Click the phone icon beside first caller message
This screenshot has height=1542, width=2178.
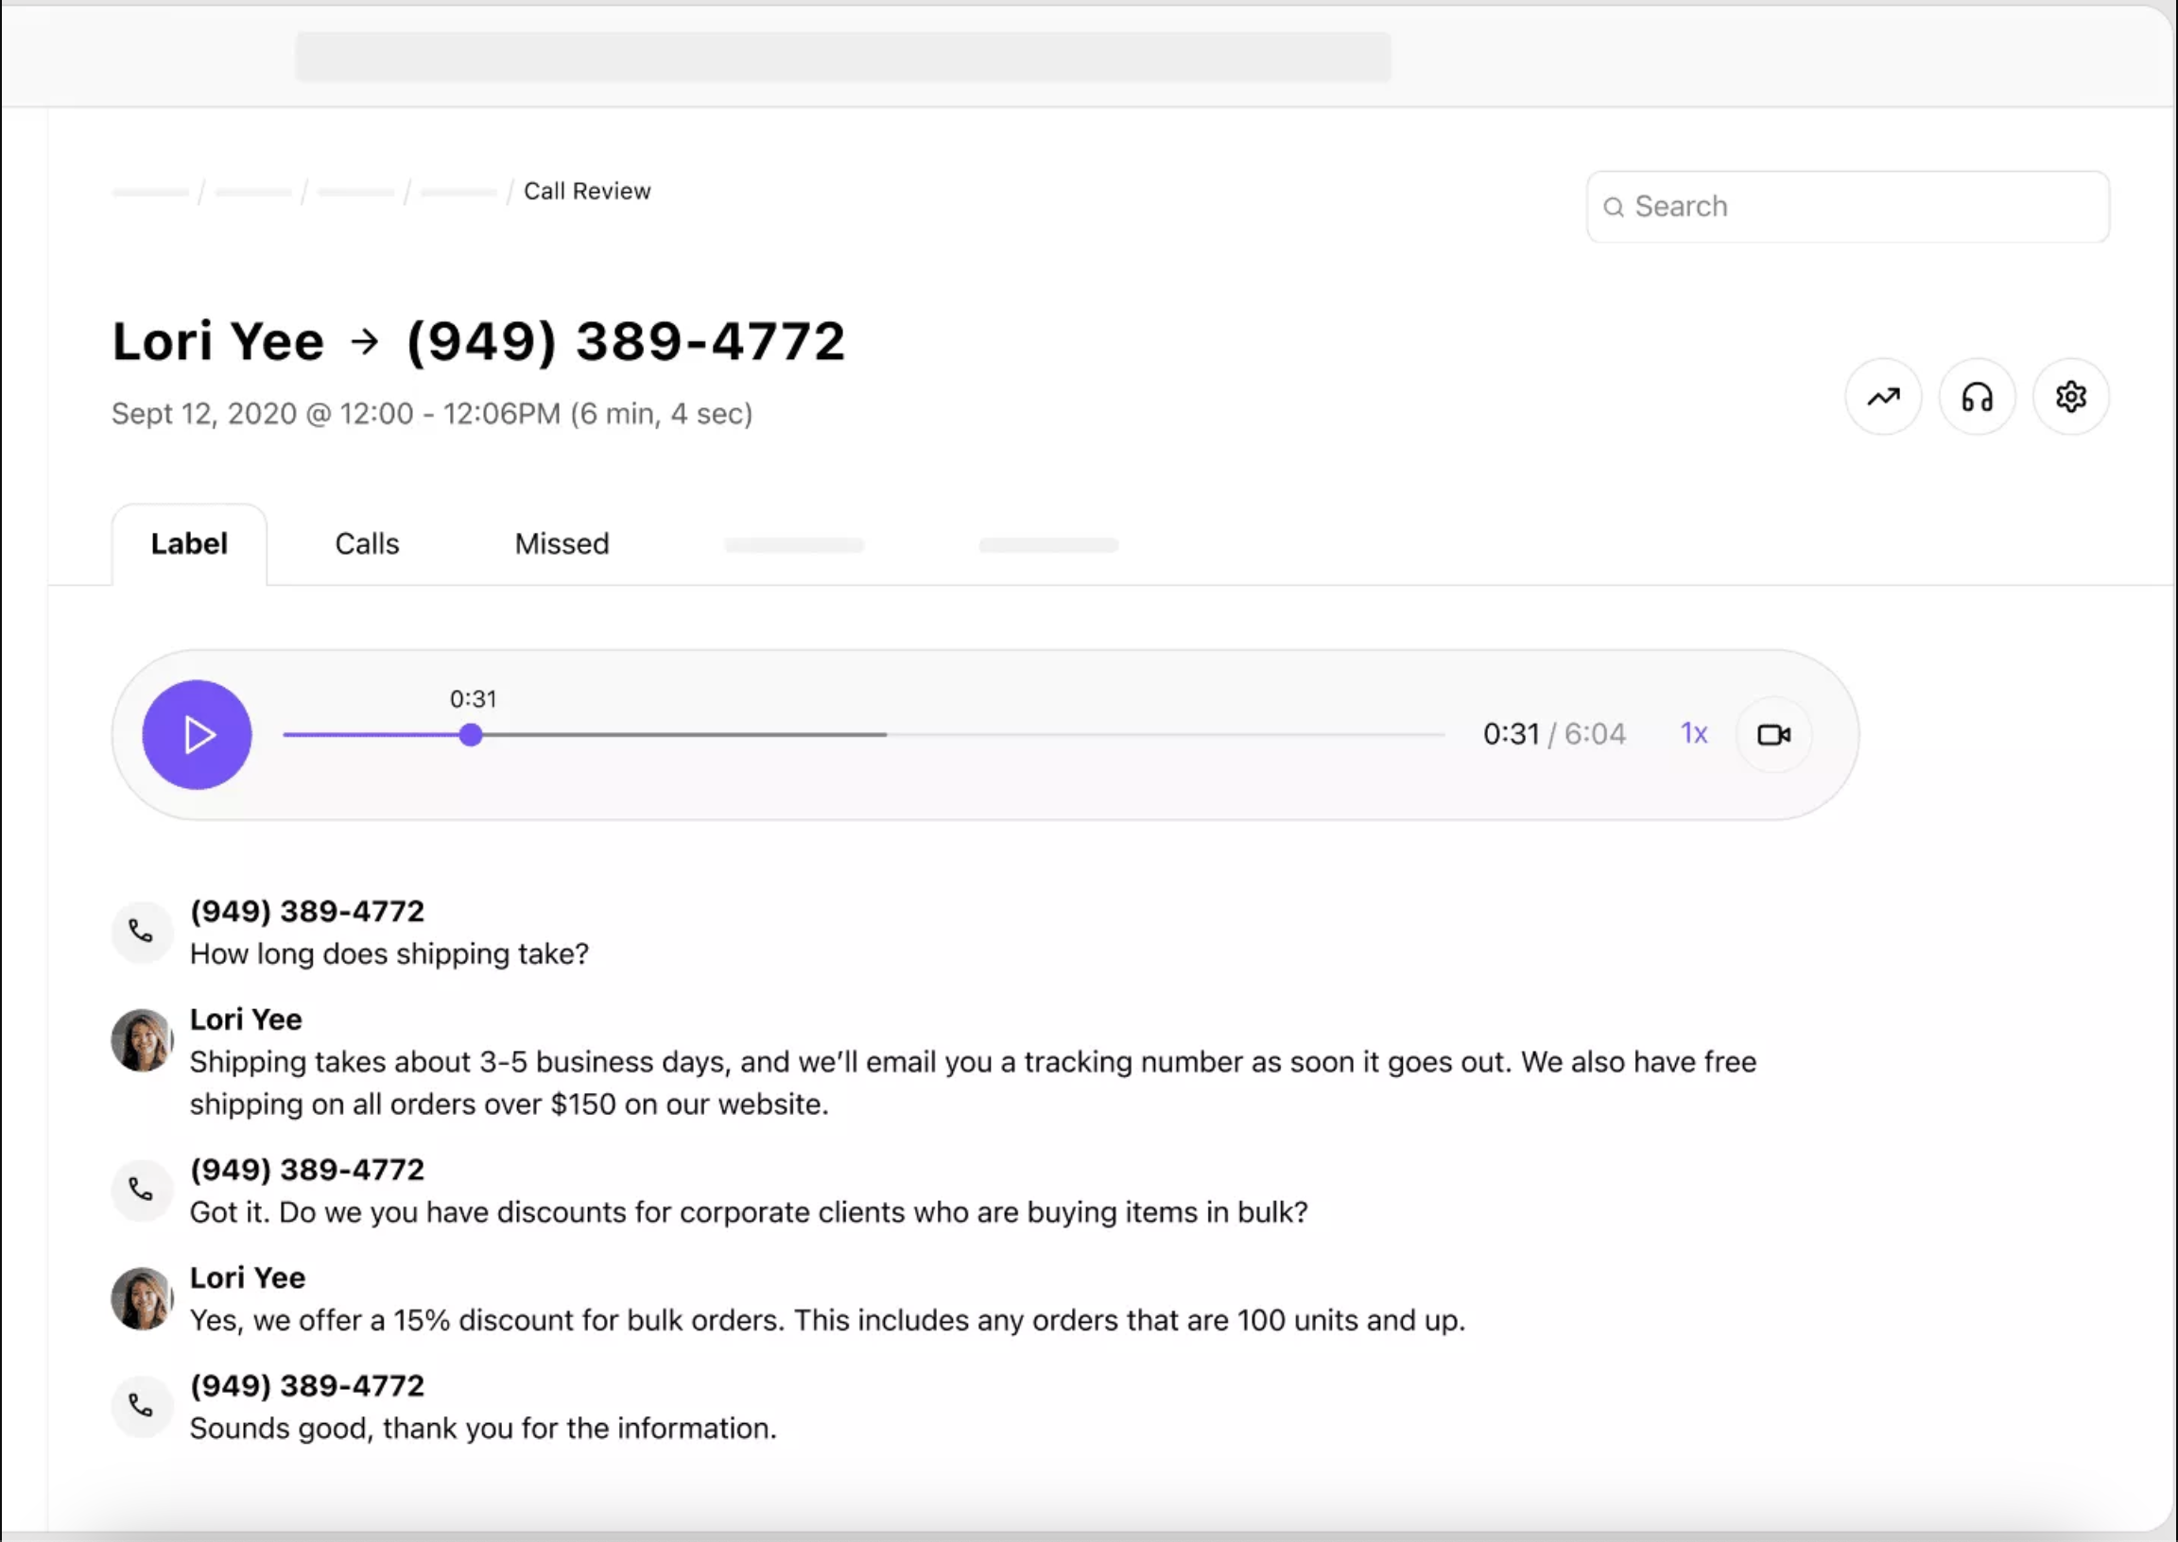[x=142, y=932]
